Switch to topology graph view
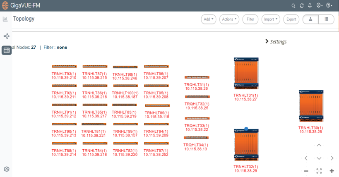This screenshot has height=177, width=339. point(310,19)
